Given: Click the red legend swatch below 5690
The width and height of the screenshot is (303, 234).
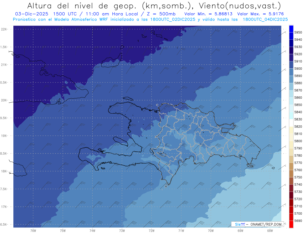Looking at the screenshot, I should 291,224.
